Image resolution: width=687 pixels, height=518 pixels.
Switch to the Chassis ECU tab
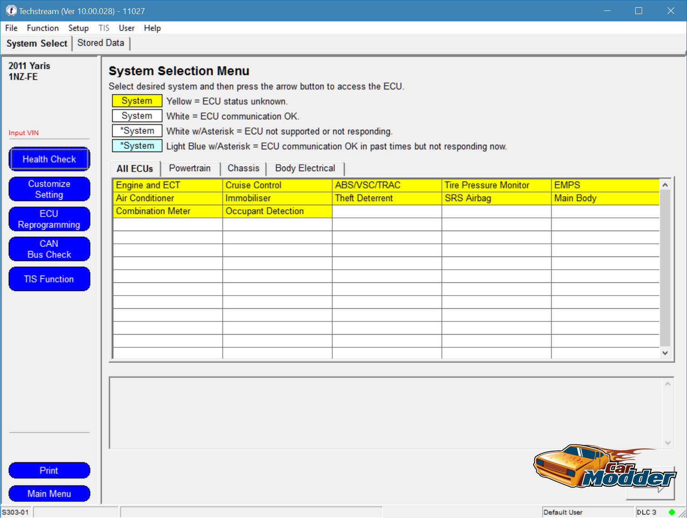pos(243,168)
